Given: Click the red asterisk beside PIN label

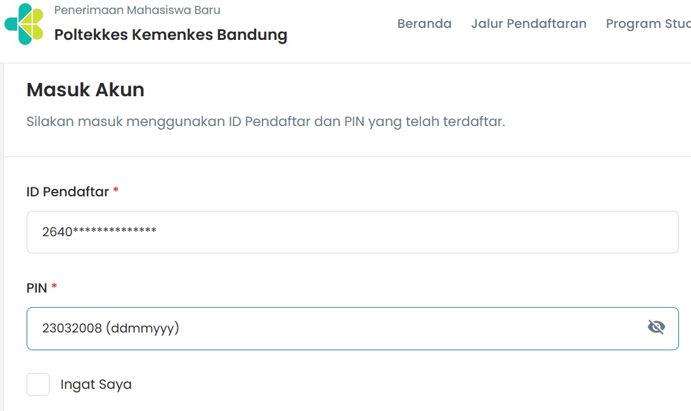Looking at the screenshot, I should click(55, 286).
